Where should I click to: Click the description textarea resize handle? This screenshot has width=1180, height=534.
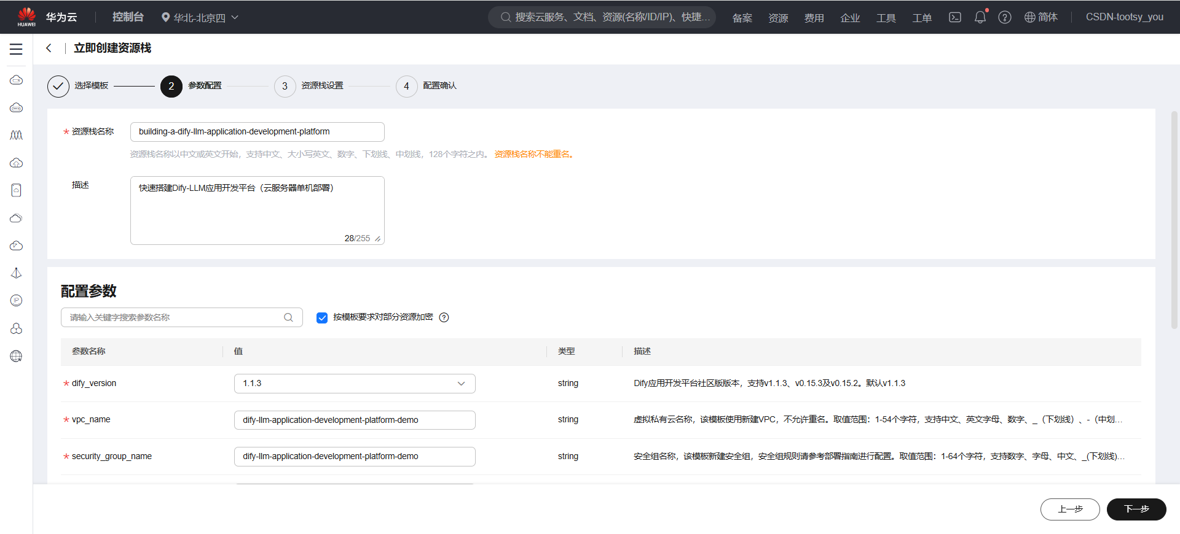(377, 239)
